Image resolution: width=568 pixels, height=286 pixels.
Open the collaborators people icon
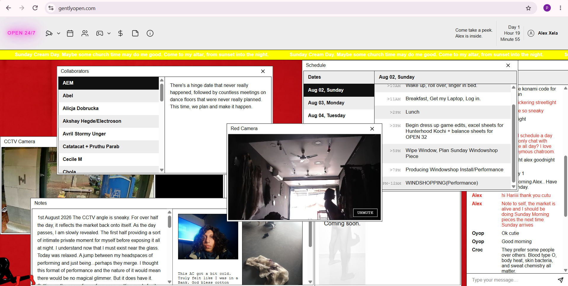click(85, 33)
